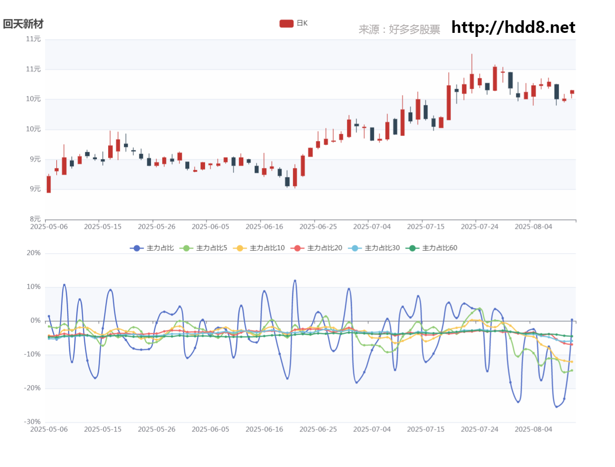Screen dimensions: 615x467
Task: Click the 来源：好多多股票 source text
Action: tap(399, 29)
